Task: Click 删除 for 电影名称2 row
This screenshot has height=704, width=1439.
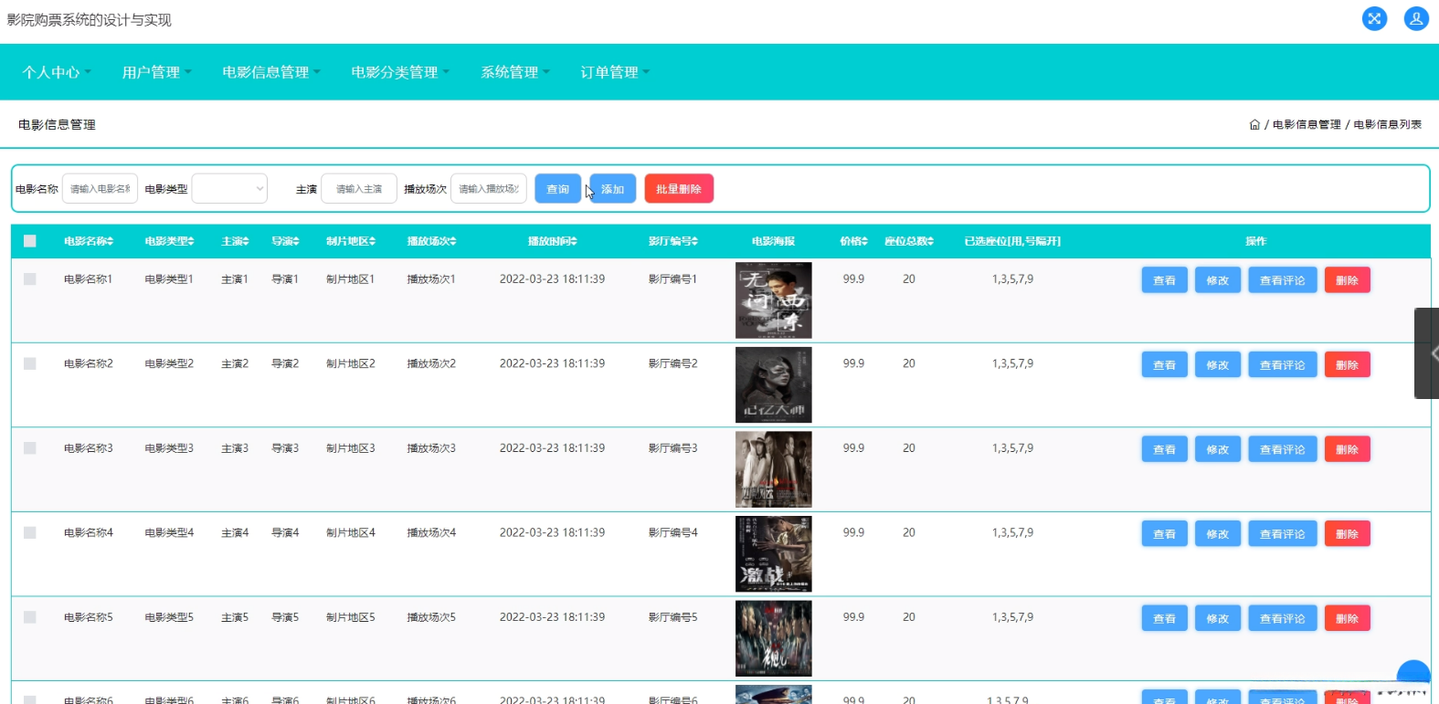Action: pyautogui.click(x=1348, y=365)
